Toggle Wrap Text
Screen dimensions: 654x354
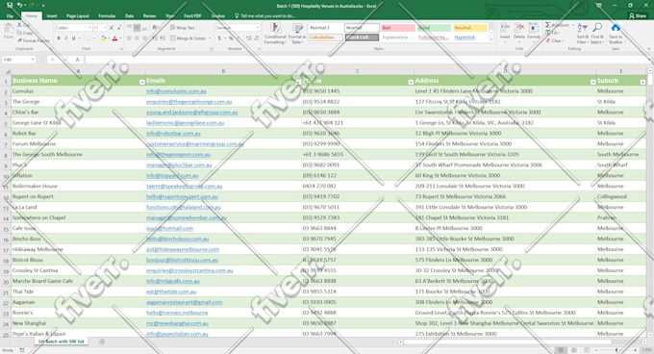tap(183, 28)
